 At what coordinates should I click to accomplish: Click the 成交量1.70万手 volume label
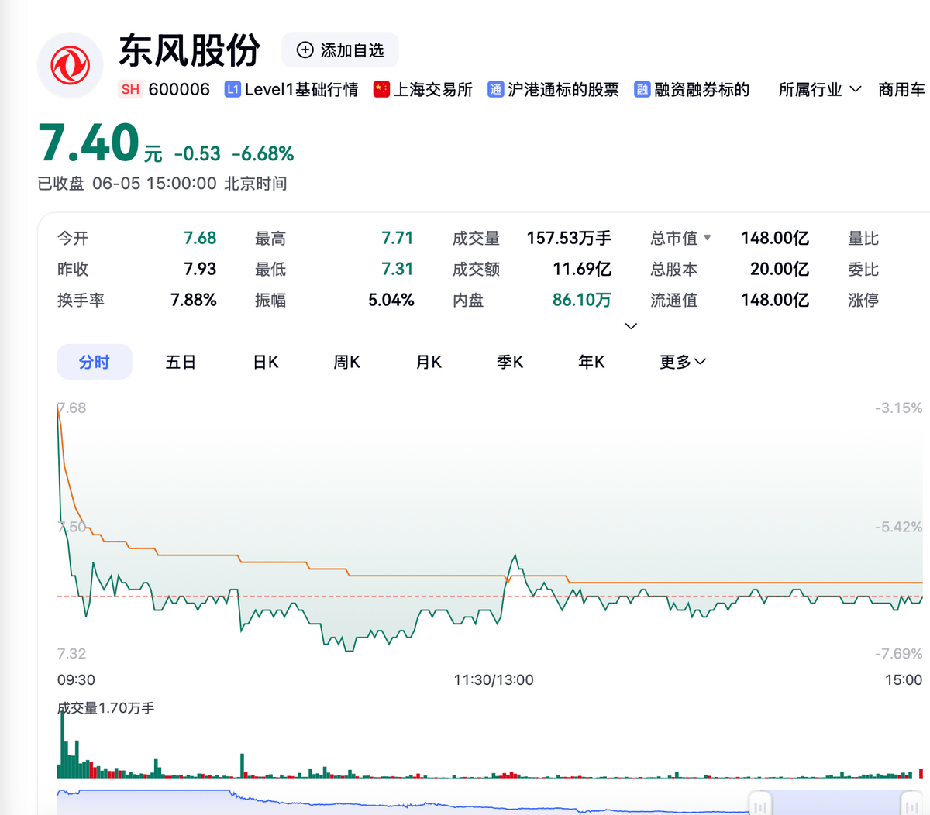click(x=106, y=708)
